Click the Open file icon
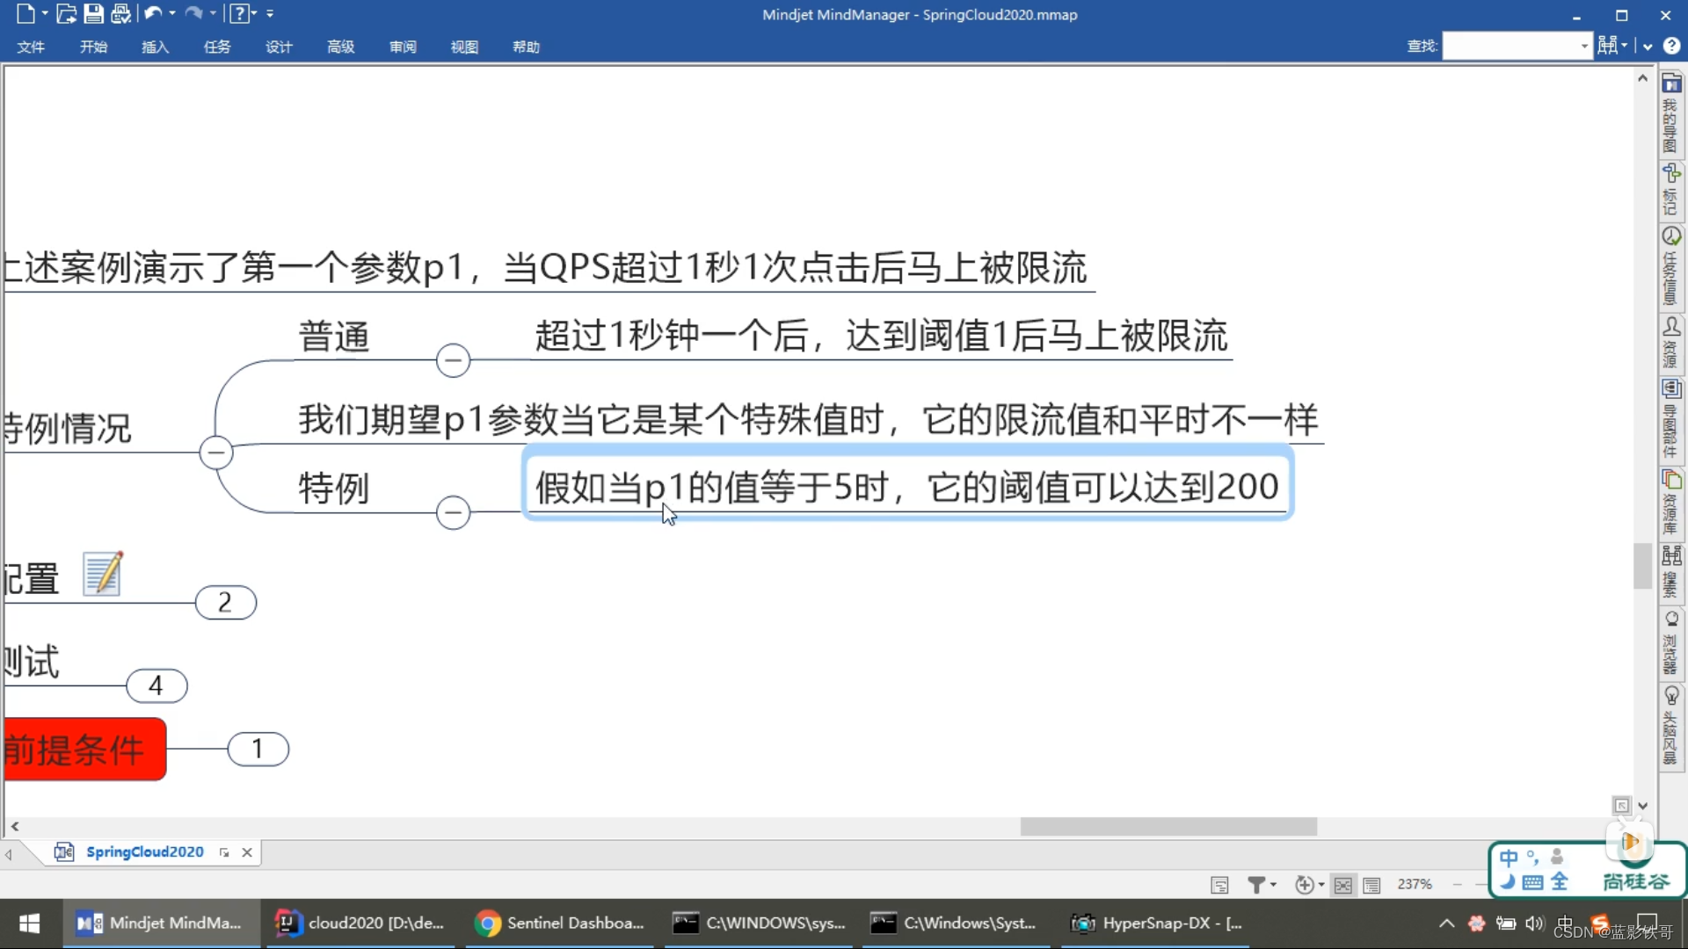Viewport: 1688px width, 949px height. 66,14
